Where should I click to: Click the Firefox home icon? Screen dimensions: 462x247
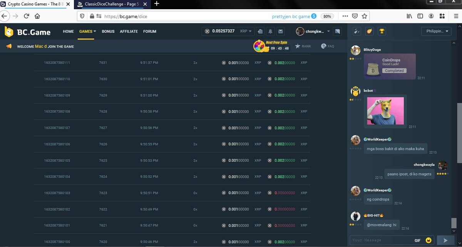[37, 16]
